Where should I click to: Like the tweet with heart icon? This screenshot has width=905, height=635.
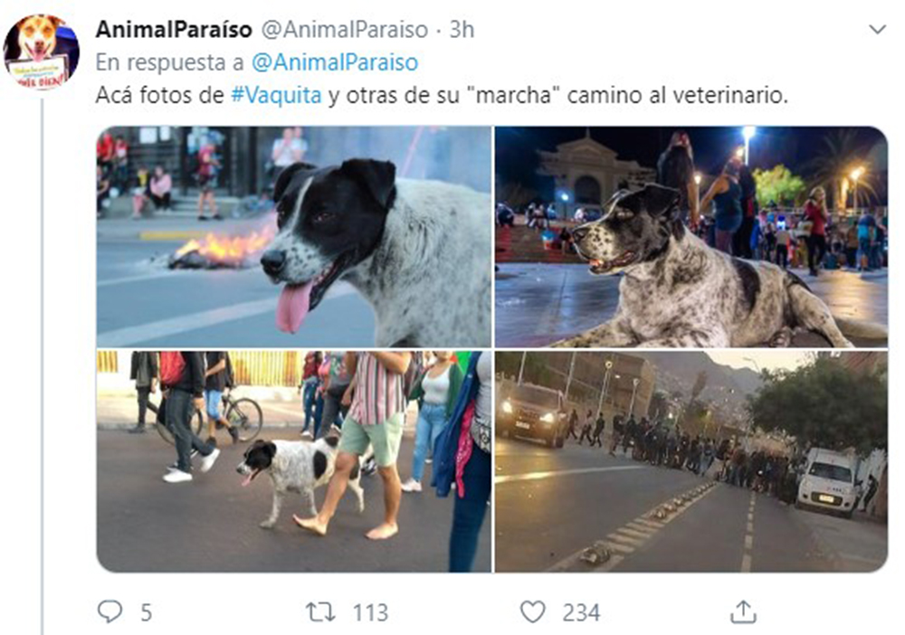point(533,611)
